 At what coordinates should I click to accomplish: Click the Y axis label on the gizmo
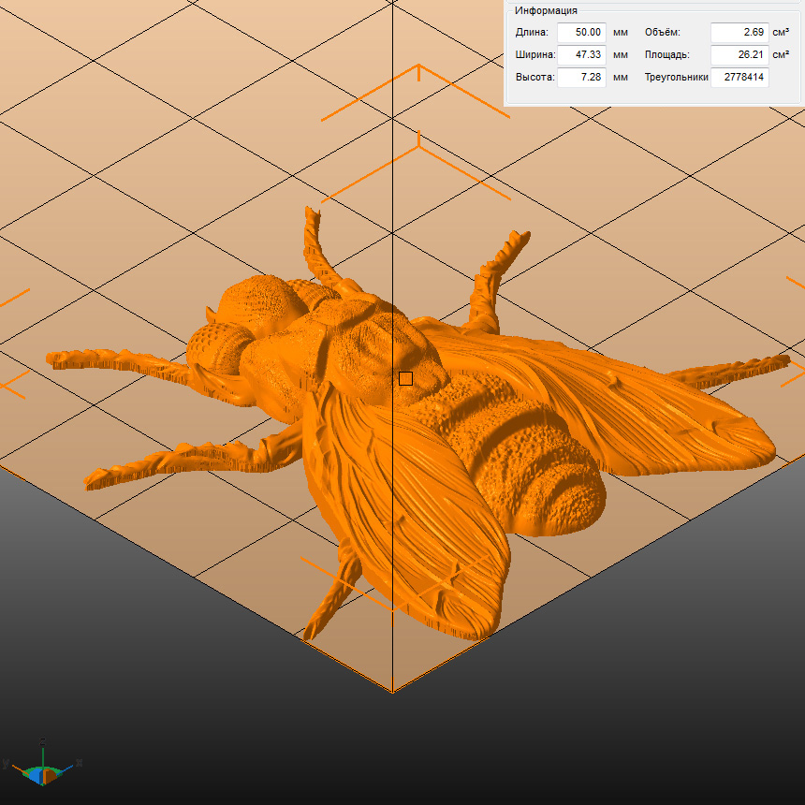pos(6,764)
